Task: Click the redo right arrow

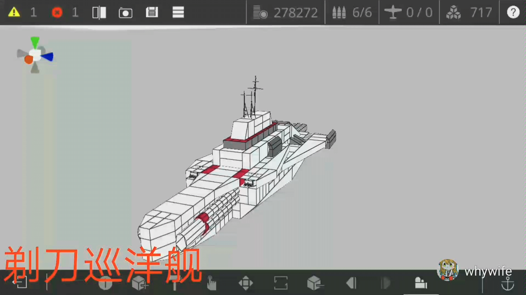Action: pyautogui.click(x=386, y=283)
